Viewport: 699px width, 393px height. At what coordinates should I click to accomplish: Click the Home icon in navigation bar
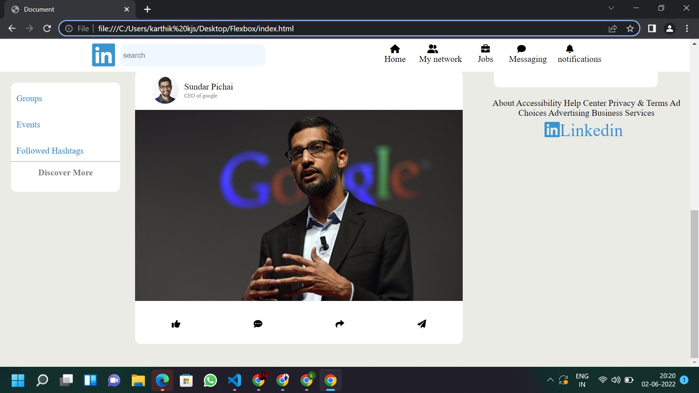coord(395,49)
